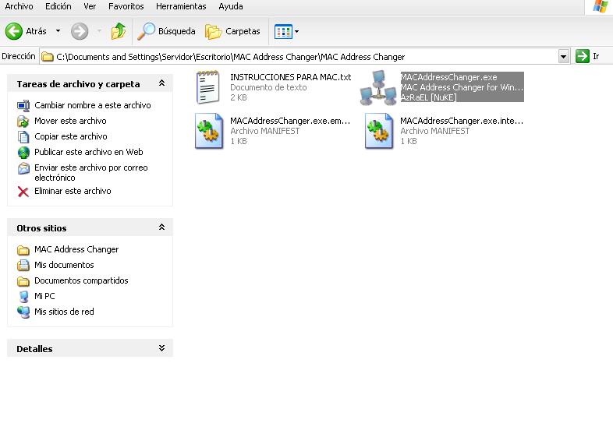
Task: Click Cambiar nombre a este archivo
Action: click(x=93, y=105)
